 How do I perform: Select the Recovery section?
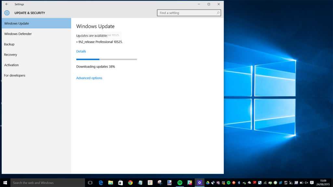pyautogui.click(x=10, y=55)
